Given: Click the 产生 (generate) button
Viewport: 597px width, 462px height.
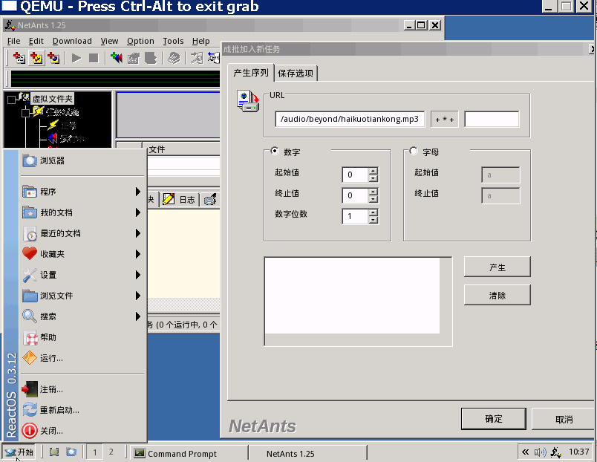Looking at the screenshot, I should pos(497,267).
